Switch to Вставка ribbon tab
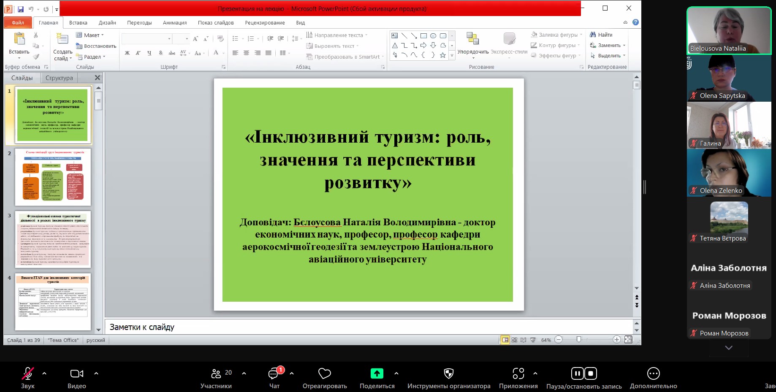The width and height of the screenshot is (776, 392). tap(78, 22)
